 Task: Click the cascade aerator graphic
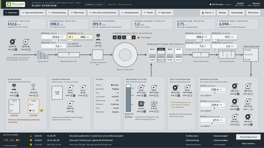(43, 55)
